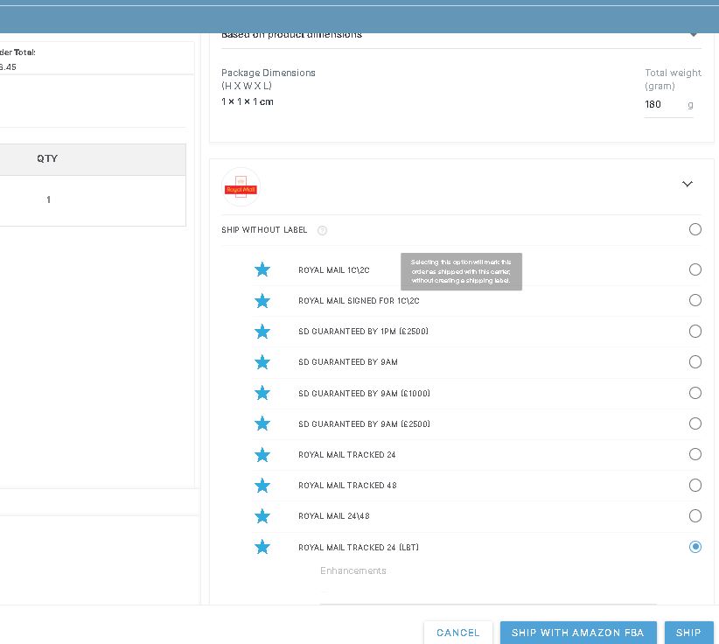The image size is (719, 644).
Task: Collapse the Royal Mail carrier section chevron
Action: point(687,184)
